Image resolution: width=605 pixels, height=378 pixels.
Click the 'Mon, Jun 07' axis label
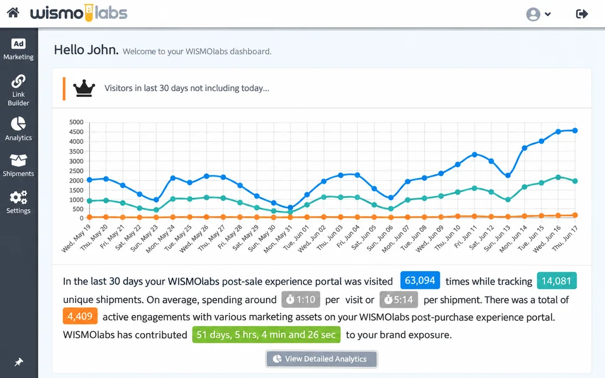click(x=396, y=239)
